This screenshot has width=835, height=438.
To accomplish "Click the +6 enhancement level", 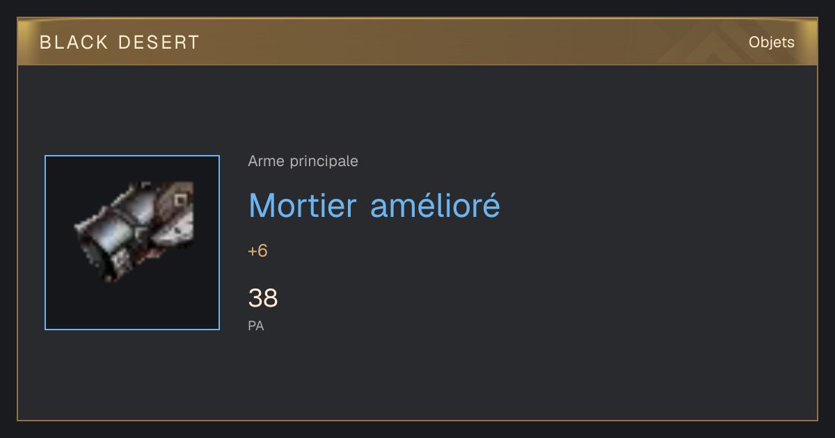I will tap(257, 251).
